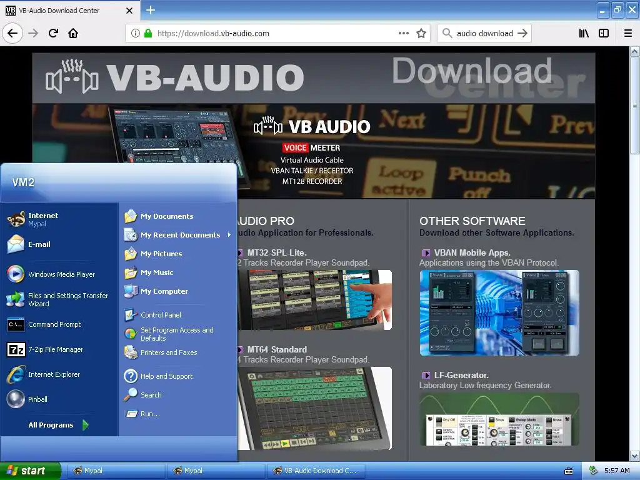
Task: Click the VBAN Mobile Apps thumbnail
Action: (499, 312)
